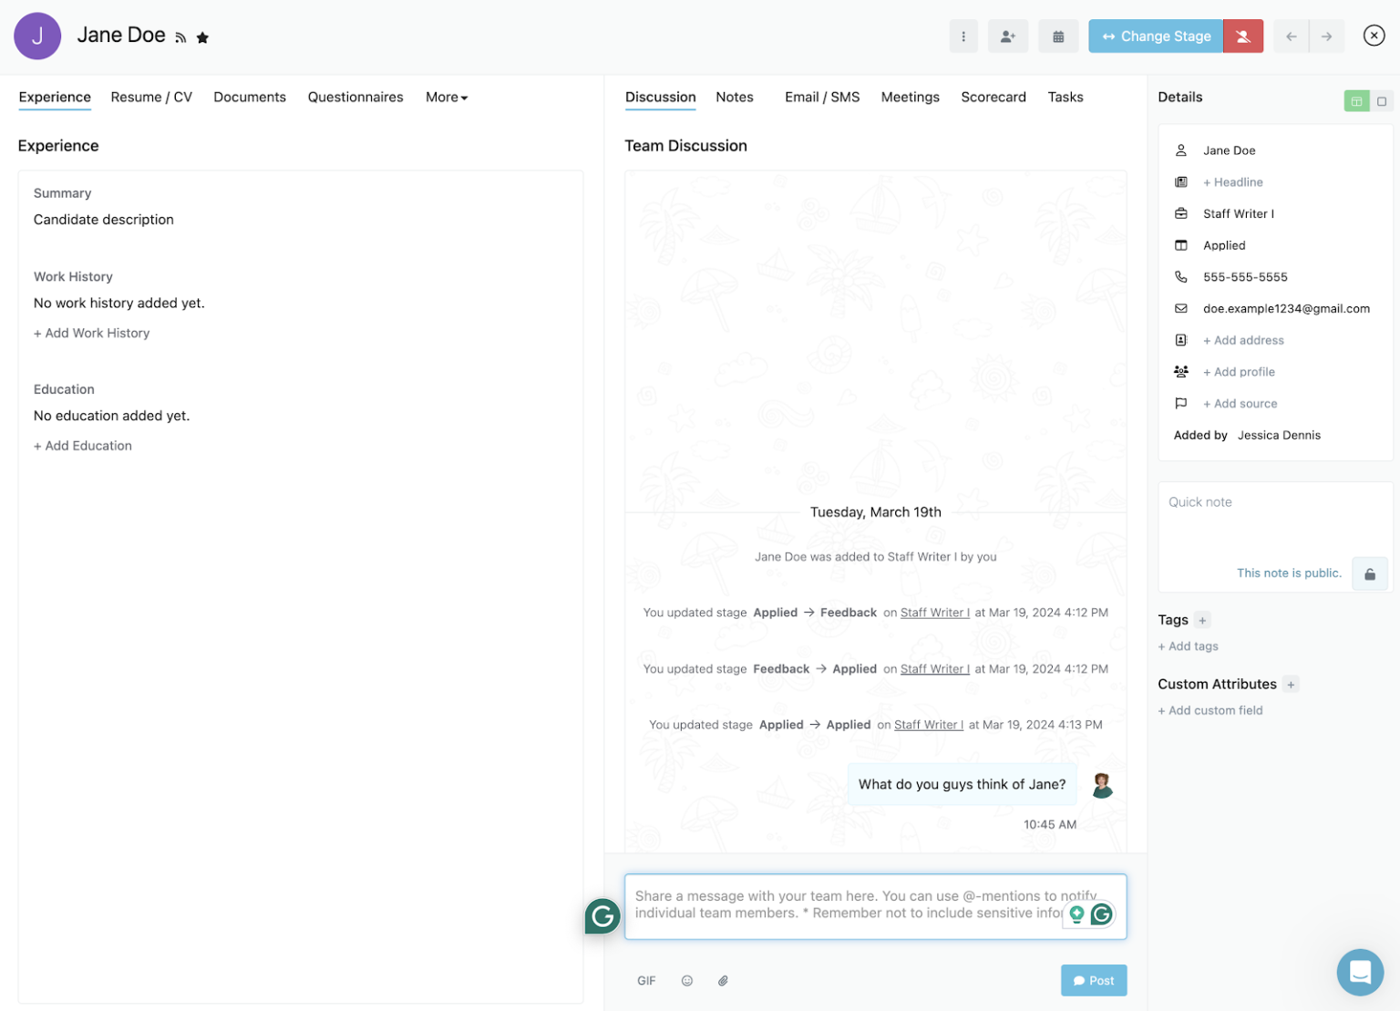Switch to the Notes tab
This screenshot has width=1400, height=1011.
[735, 97]
